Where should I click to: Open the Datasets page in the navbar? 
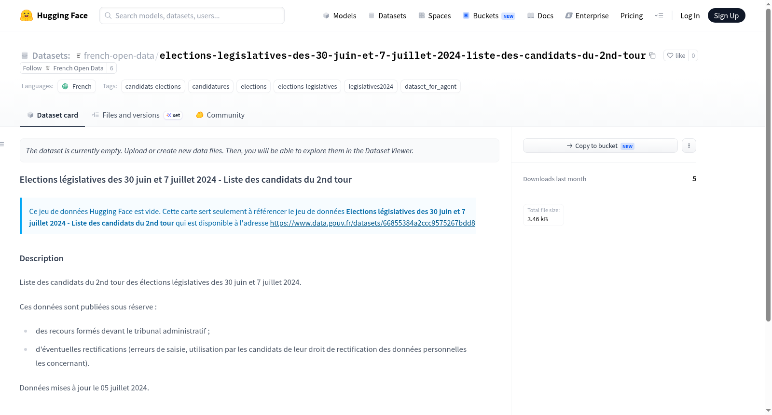point(387,15)
